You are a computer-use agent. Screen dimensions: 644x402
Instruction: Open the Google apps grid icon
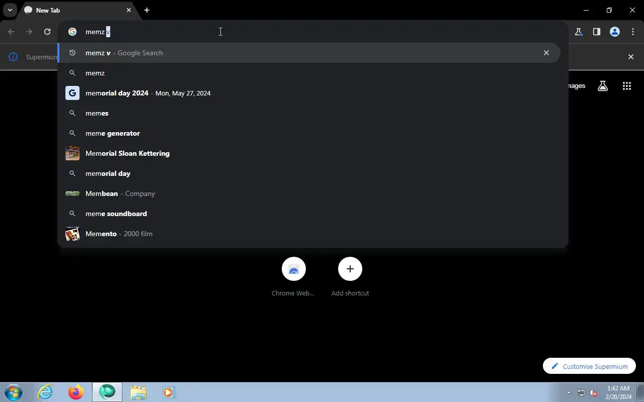(x=627, y=86)
